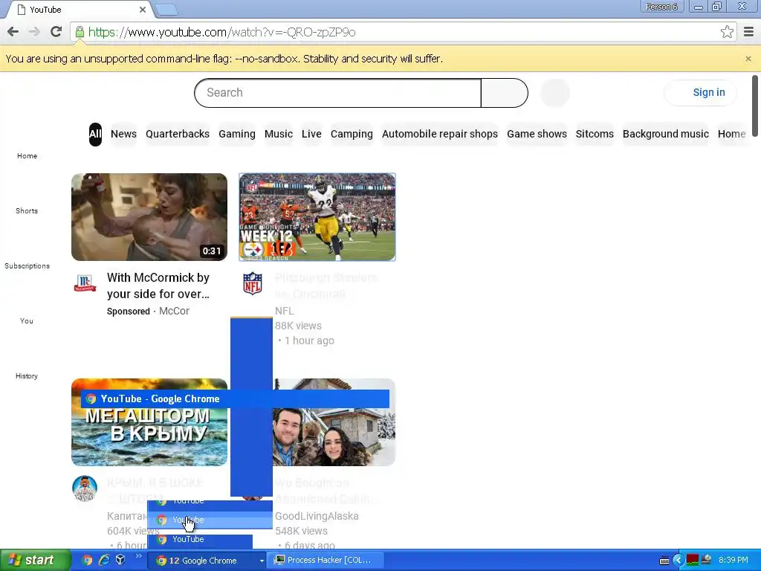Open the NFL channel logo
761x571 pixels.
coord(253,283)
